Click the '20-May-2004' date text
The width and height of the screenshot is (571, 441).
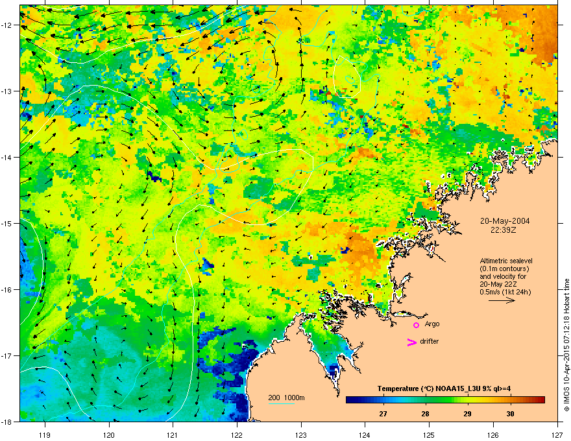click(x=505, y=221)
